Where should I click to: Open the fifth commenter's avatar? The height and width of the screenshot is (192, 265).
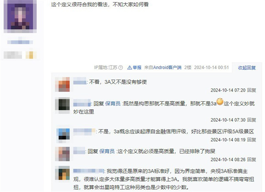tap(62, 173)
